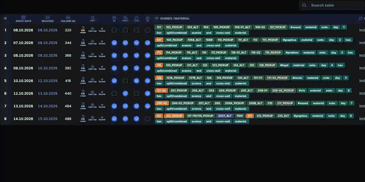The width and height of the screenshot is (365, 182).
Task: Select the received date 15.10.2026
Action: pos(48,119)
